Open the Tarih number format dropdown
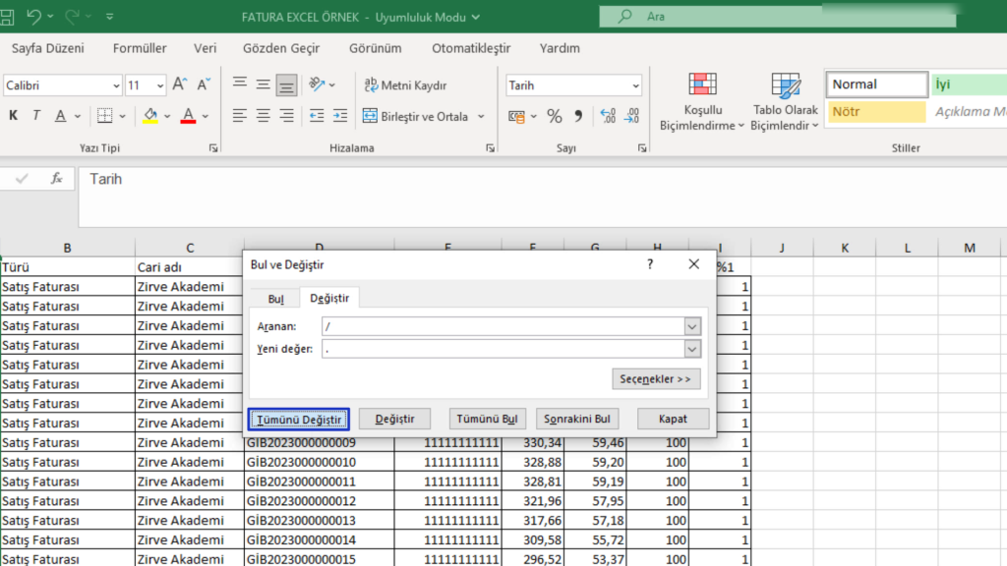Image resolution: width=1007 pixels, height=566 pixels. pyautogui.click(x=635, y=85)
